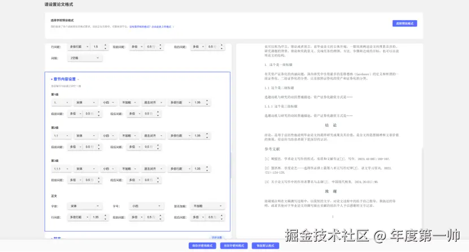Open the 正文 段后间距 多倍 dropdown

click(198, 217)
